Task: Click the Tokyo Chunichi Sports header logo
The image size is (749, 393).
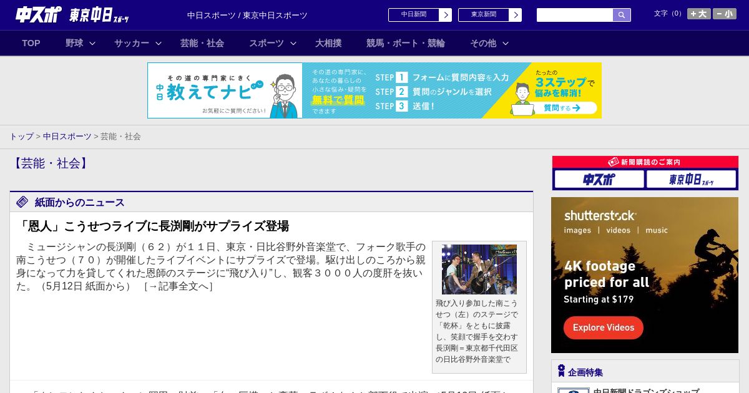Action: click(100, 16)
